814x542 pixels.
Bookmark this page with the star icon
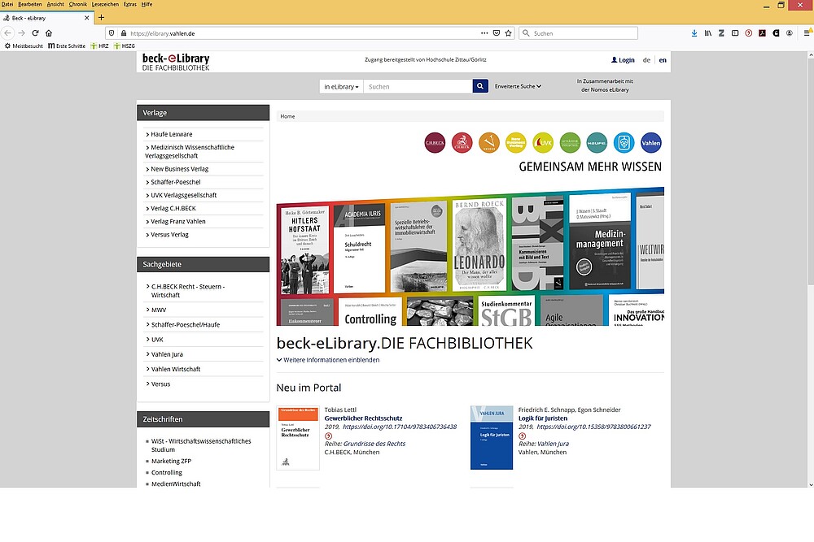coord(509,33)
